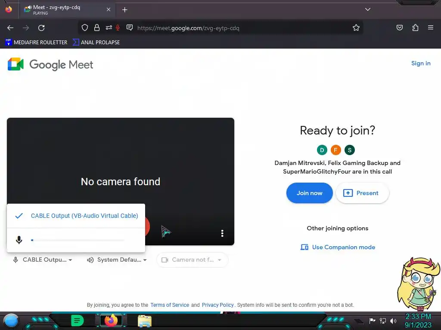Close the Meet zvg-eytp-cdq tab
This screenshot has height=330, width=441.
108,9
